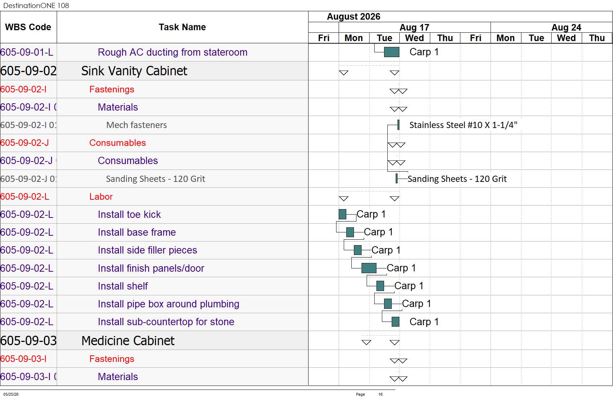
Task: Select the Install toe kick task
Action: point(129,215)
